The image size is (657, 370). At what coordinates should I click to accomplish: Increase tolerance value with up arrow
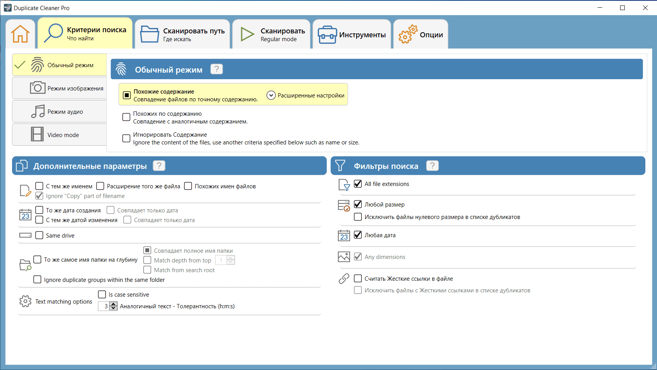(113, 304)
